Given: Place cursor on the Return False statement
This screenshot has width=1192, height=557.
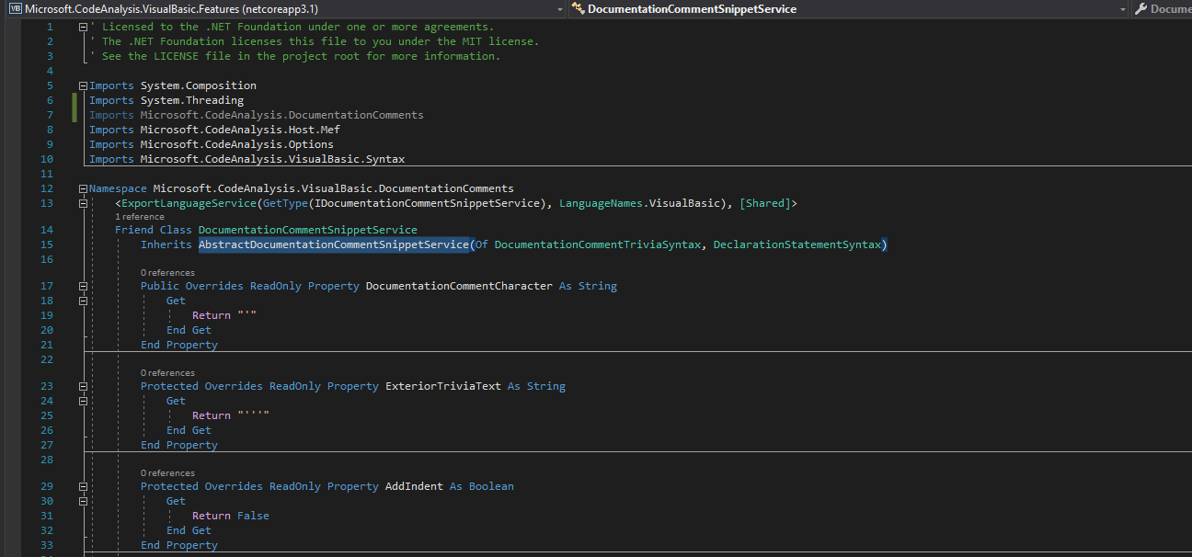Looking at the screenshot, I should pos(232,515).
